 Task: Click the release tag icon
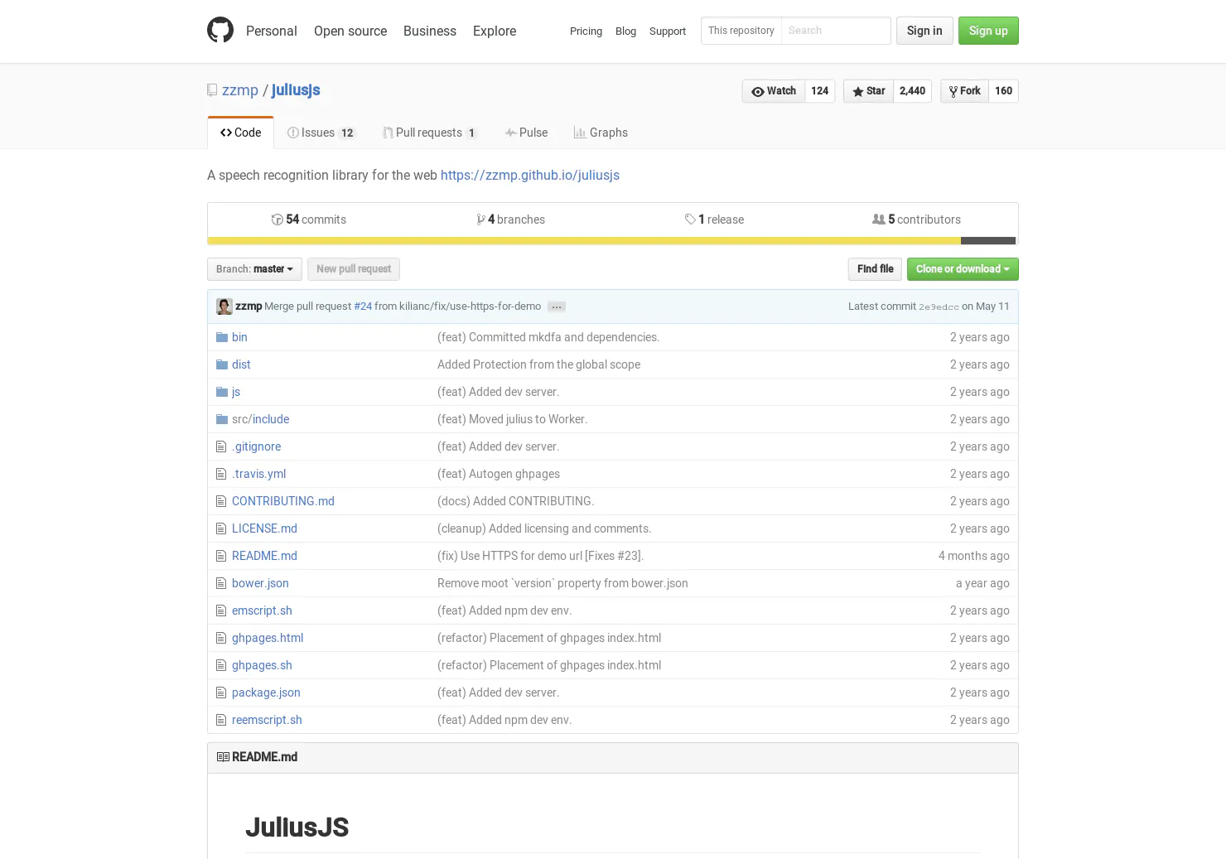690,220
